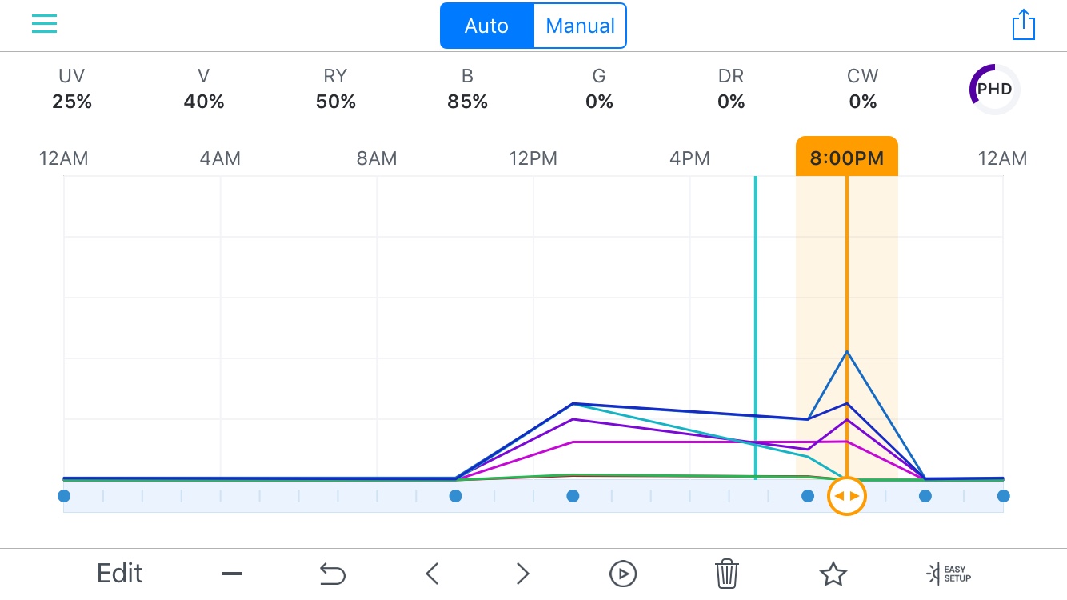Tap the 4AM axis label
Viewport: 1067px width, 600px height.
coord(220,158)
